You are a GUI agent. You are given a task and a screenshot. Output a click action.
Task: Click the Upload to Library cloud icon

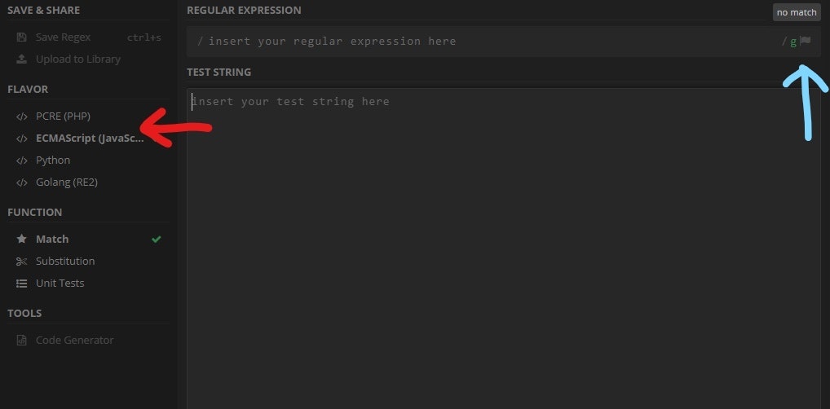point(21,59)
